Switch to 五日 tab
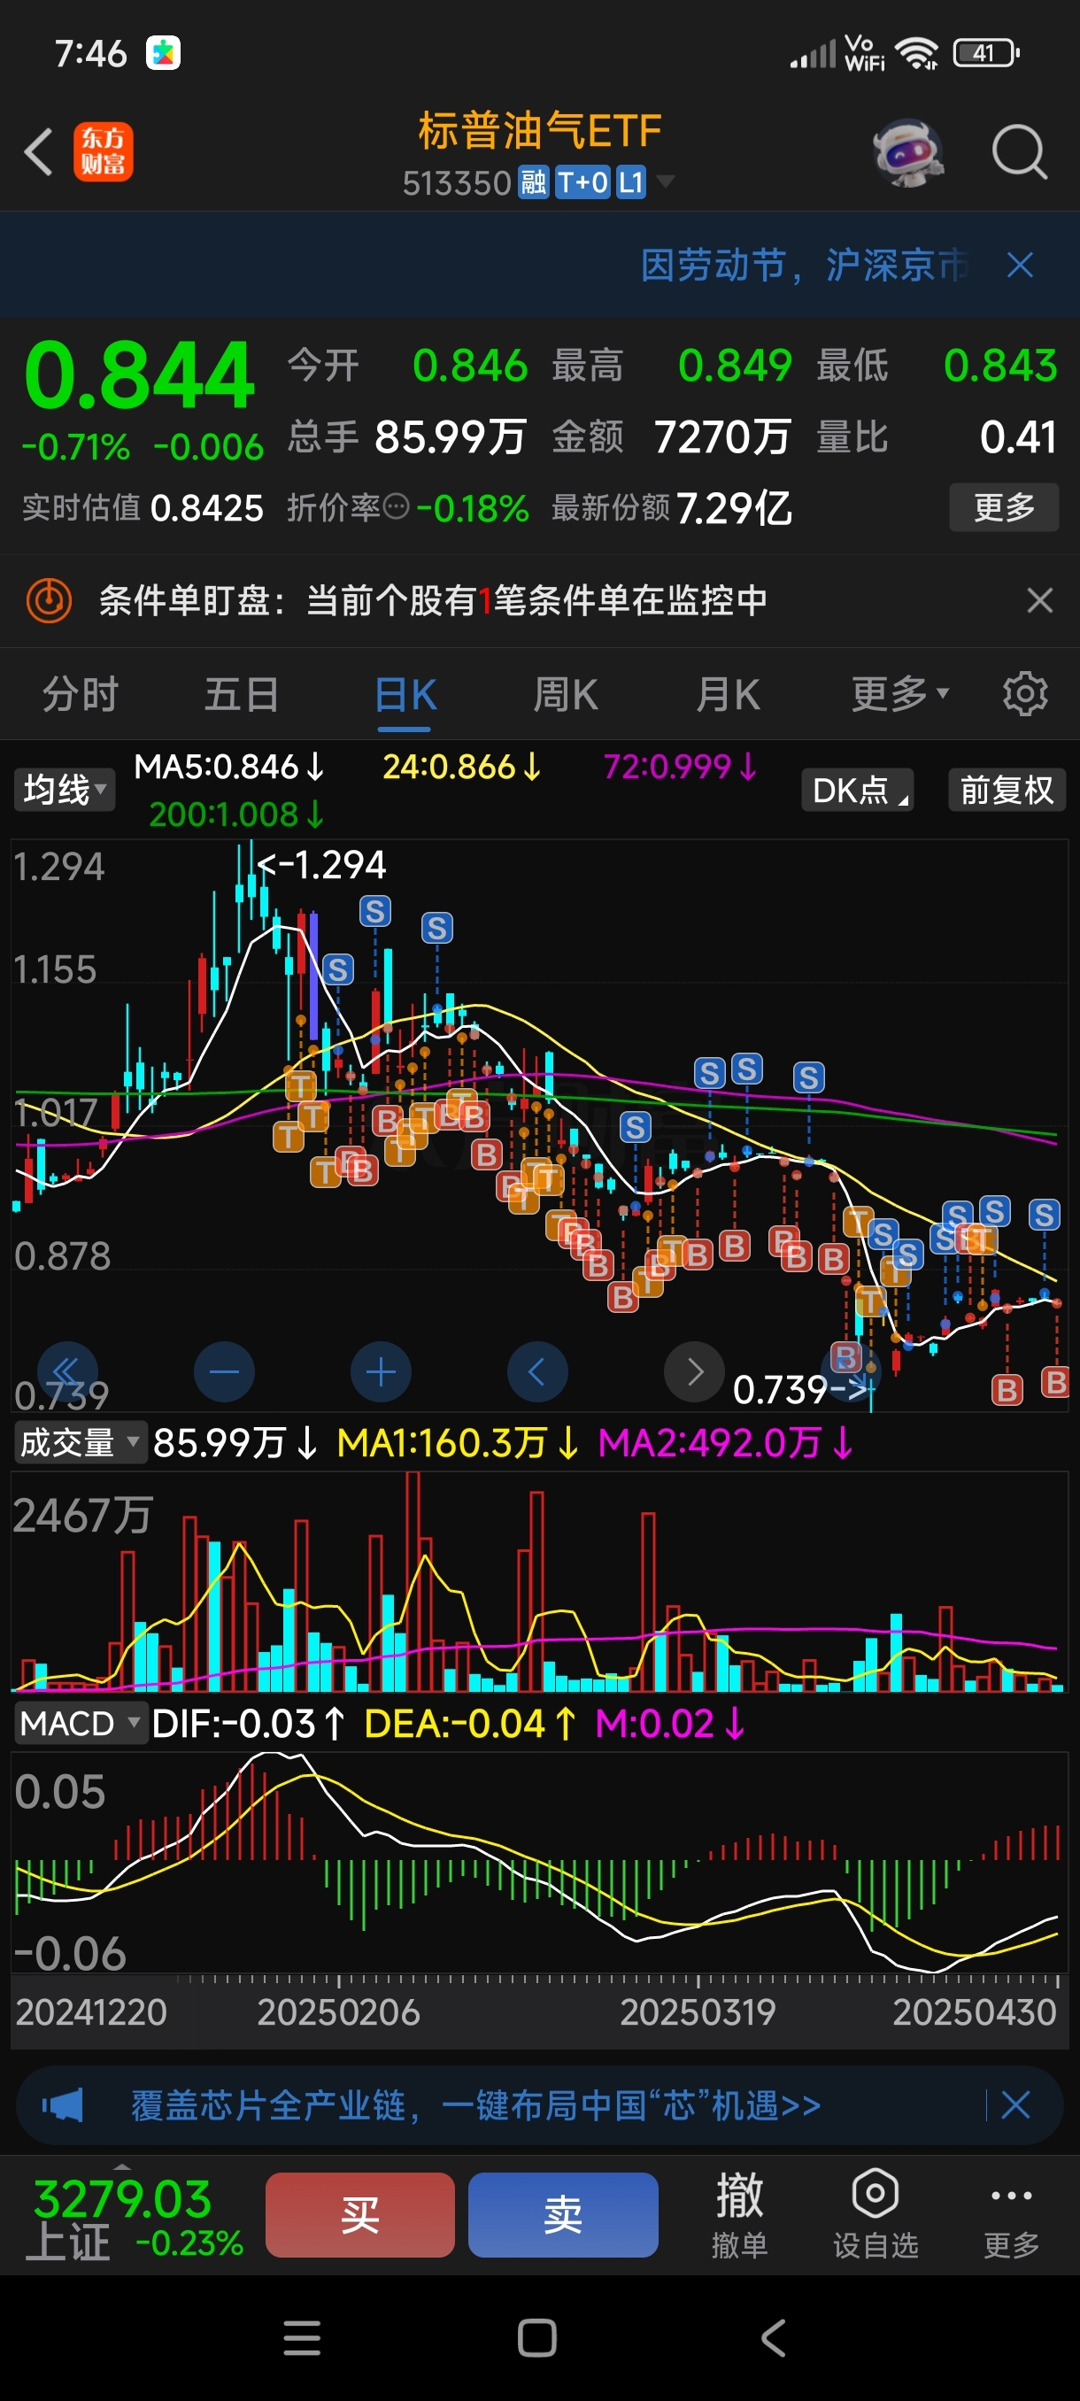The width and height of the screenshot is (1080, 2401). point(243,694)
